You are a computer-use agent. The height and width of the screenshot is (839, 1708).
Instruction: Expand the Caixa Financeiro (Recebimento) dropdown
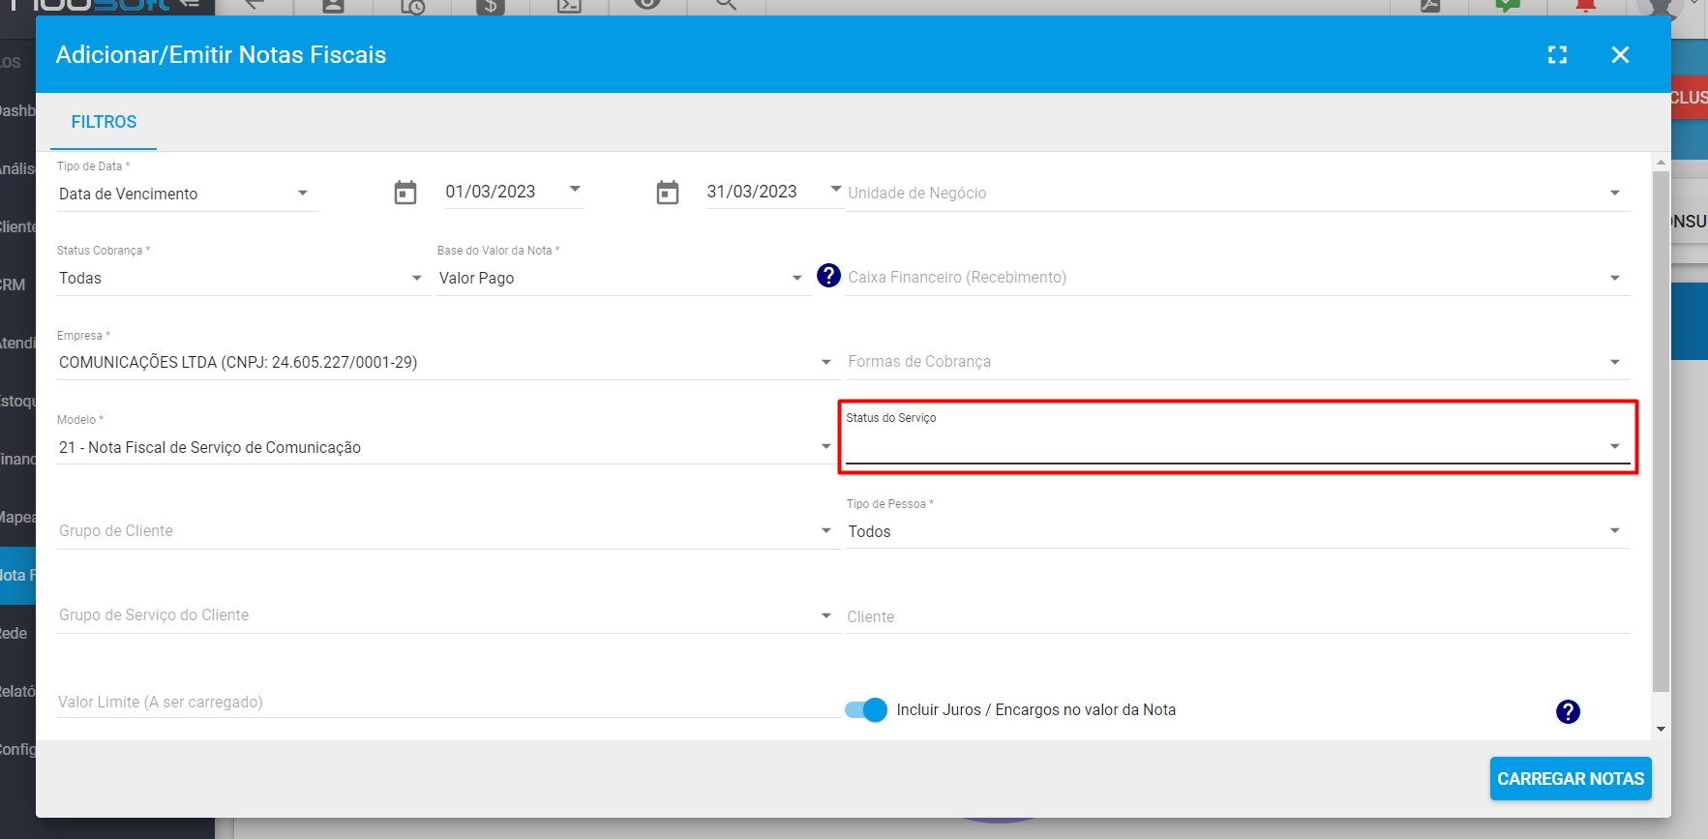[x=1237, y=277]
